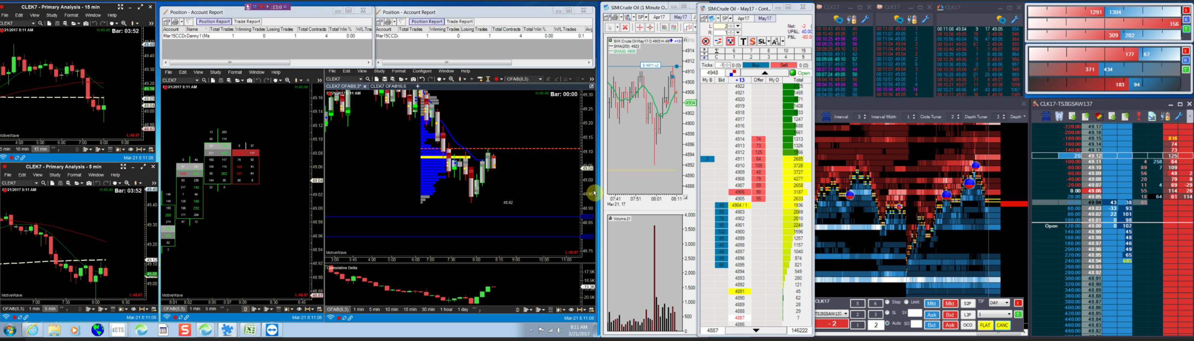Image resolution: width=1194 pixels, height=341 pixels.
Task: Switch to Trade Report tab in right Account Report
Action: (x=460, y=21)
